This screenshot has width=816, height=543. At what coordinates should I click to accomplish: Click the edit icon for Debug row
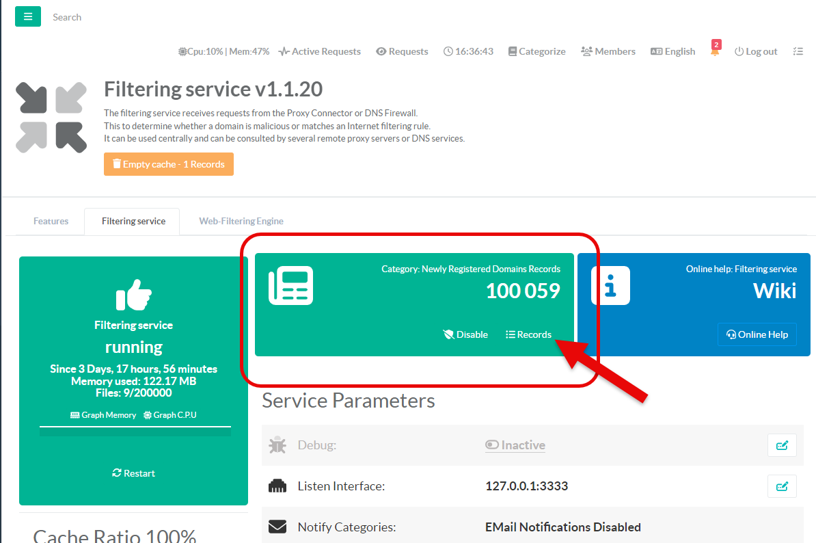coord(782,445)
